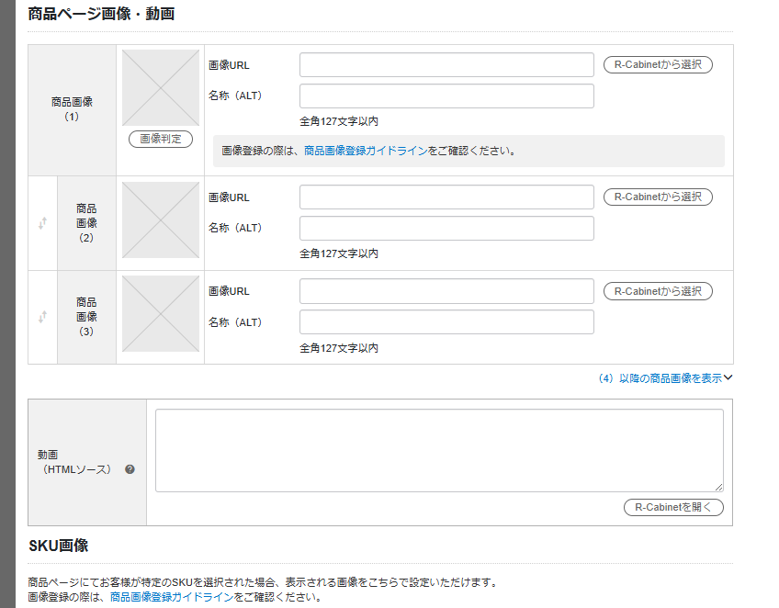This screenshot has height=608, width=779.
Task: Focus the 名称（ALT） field for 商品画像（2）
Action: click(446, 229)
